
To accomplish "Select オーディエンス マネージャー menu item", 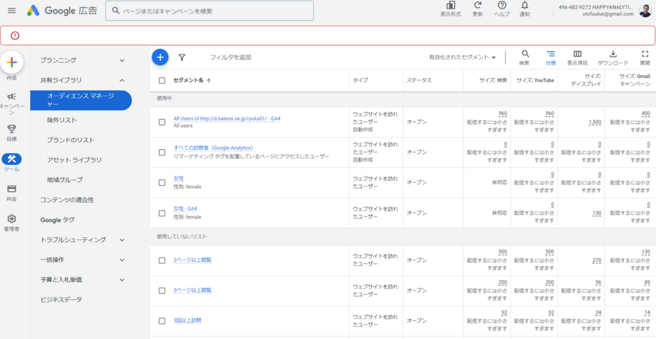I will pyautogui.click(x=81, y=100).
